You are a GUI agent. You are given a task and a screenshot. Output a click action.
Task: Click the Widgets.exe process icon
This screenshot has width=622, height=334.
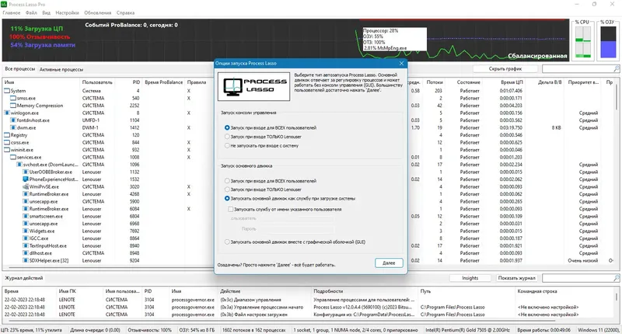(x=26, y=231)
